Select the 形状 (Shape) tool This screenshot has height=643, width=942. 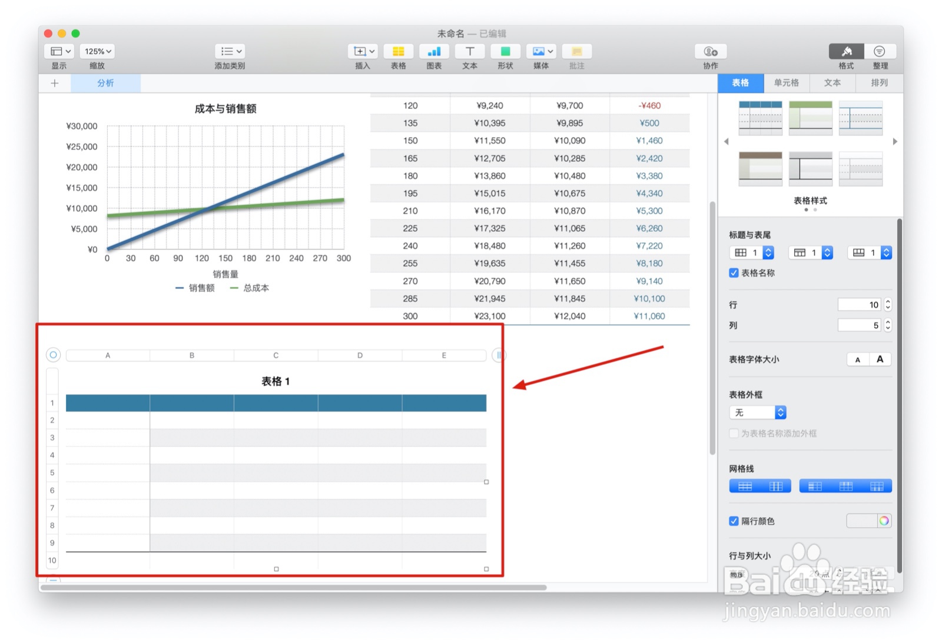tap(505, 52)
